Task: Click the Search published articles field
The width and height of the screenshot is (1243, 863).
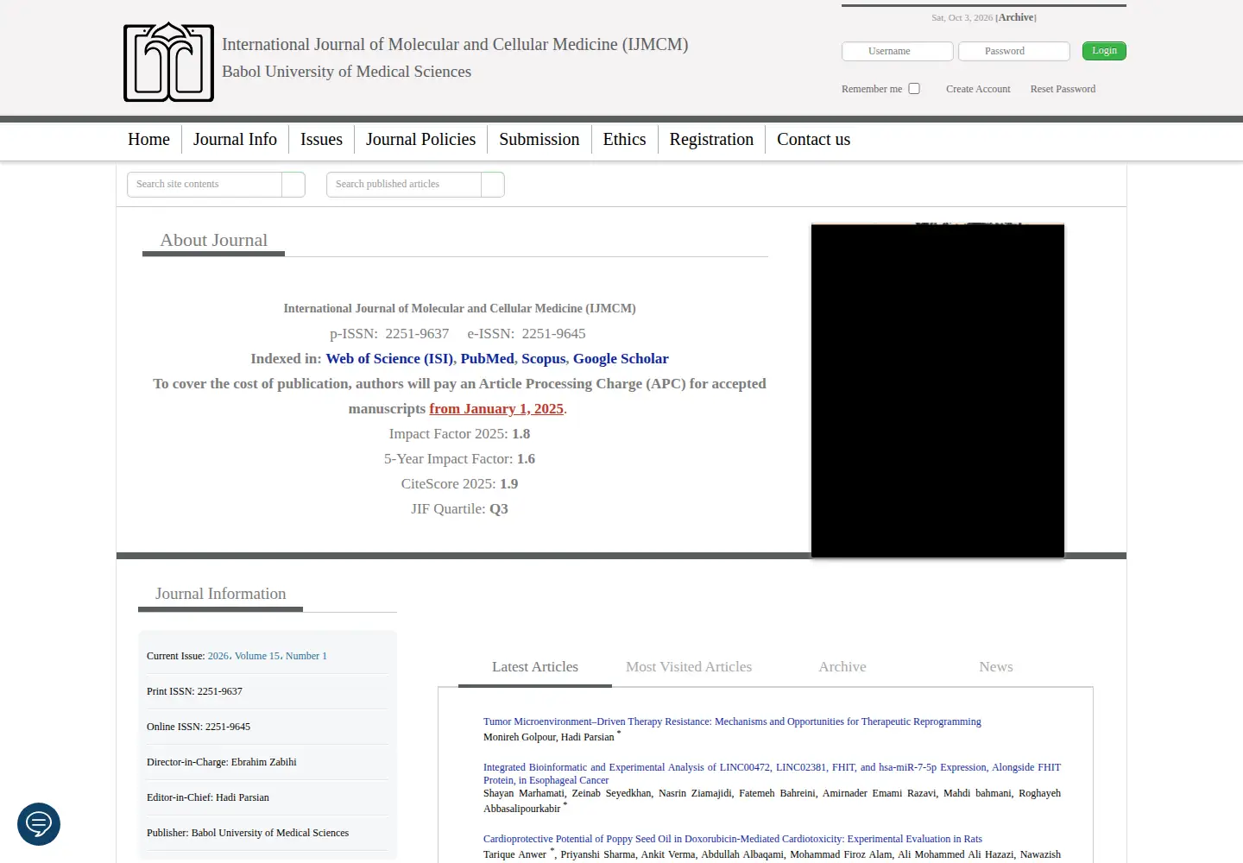Action: coord(404,185)
